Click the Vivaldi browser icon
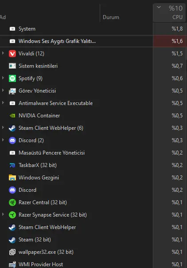 pyautogui.click(x=12, y=54)
